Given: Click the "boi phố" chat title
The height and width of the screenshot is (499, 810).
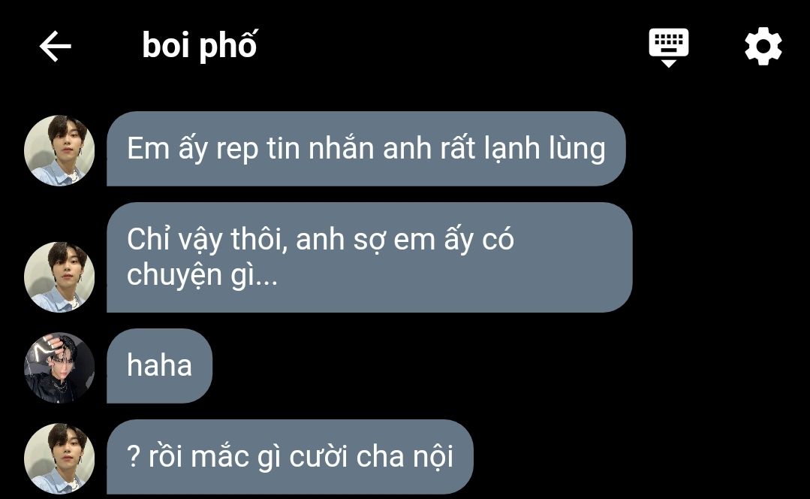Looking at the screenshot, I should pyautogui.click(x=200, y=46).
